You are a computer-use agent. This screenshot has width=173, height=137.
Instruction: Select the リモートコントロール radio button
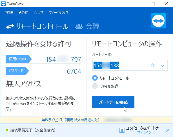[95, 78]
